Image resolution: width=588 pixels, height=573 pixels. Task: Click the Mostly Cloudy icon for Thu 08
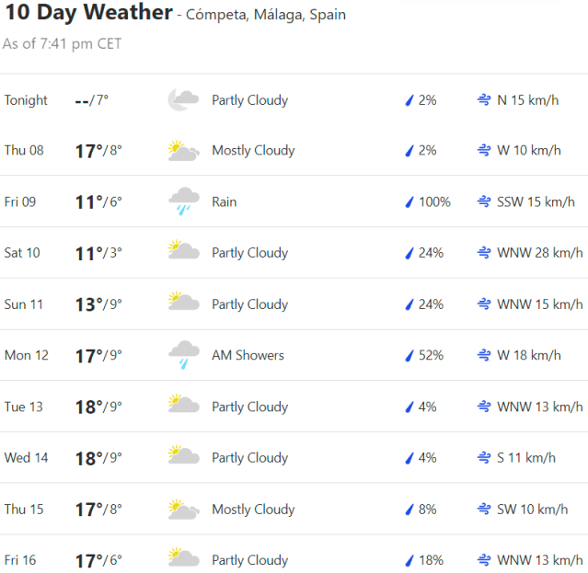coord(183,151)
